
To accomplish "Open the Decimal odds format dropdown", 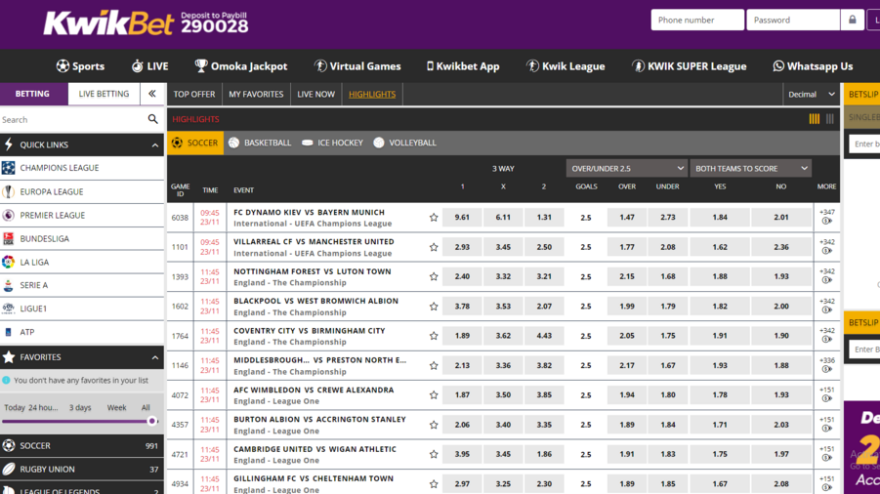I will click(x=812, y=94).
